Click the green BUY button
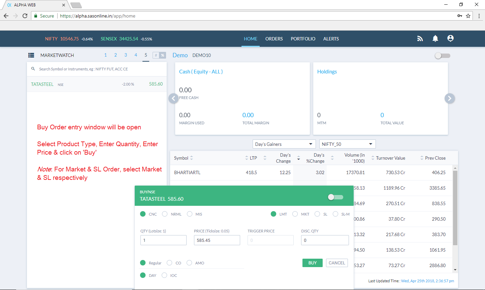The width and height of the screenshot is (485, 290). coord(313,263)
